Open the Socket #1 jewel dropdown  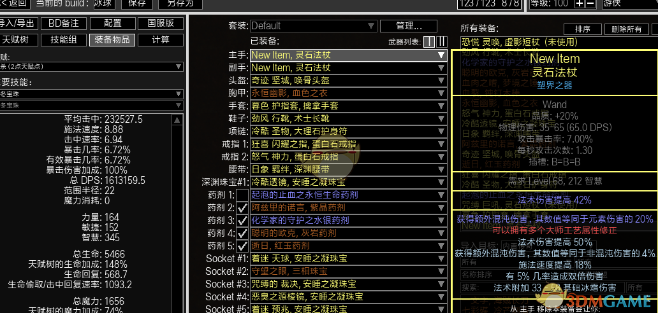349,258
